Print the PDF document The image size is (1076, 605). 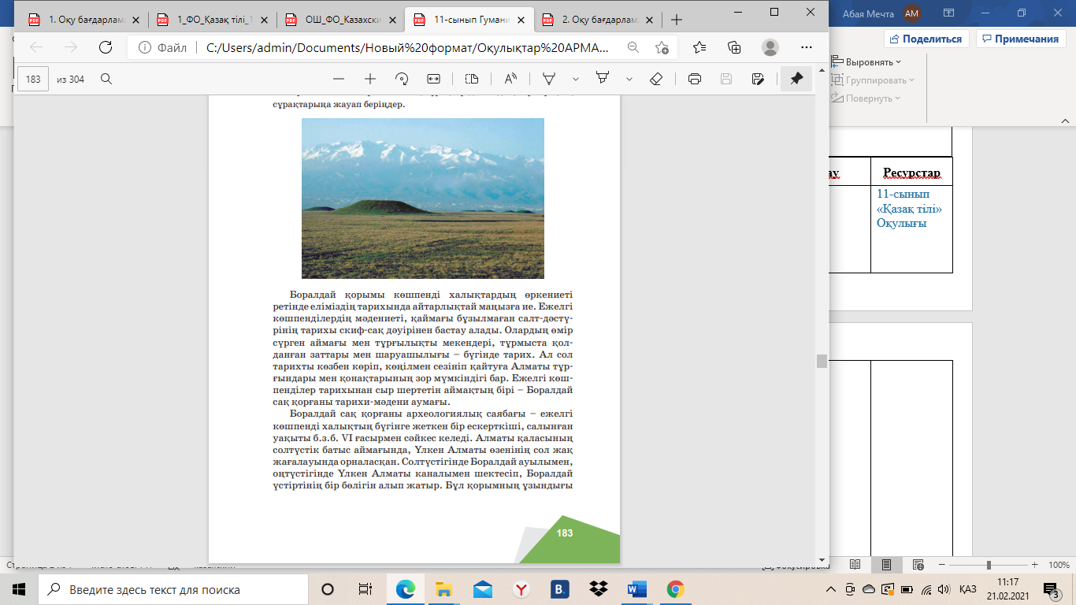click(695, 79)
